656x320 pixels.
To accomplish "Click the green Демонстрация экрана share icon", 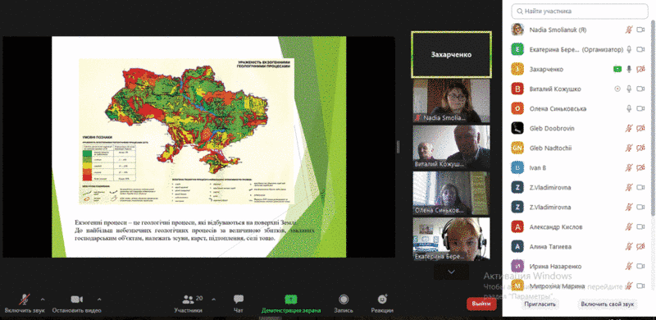I will pos(291,299).
